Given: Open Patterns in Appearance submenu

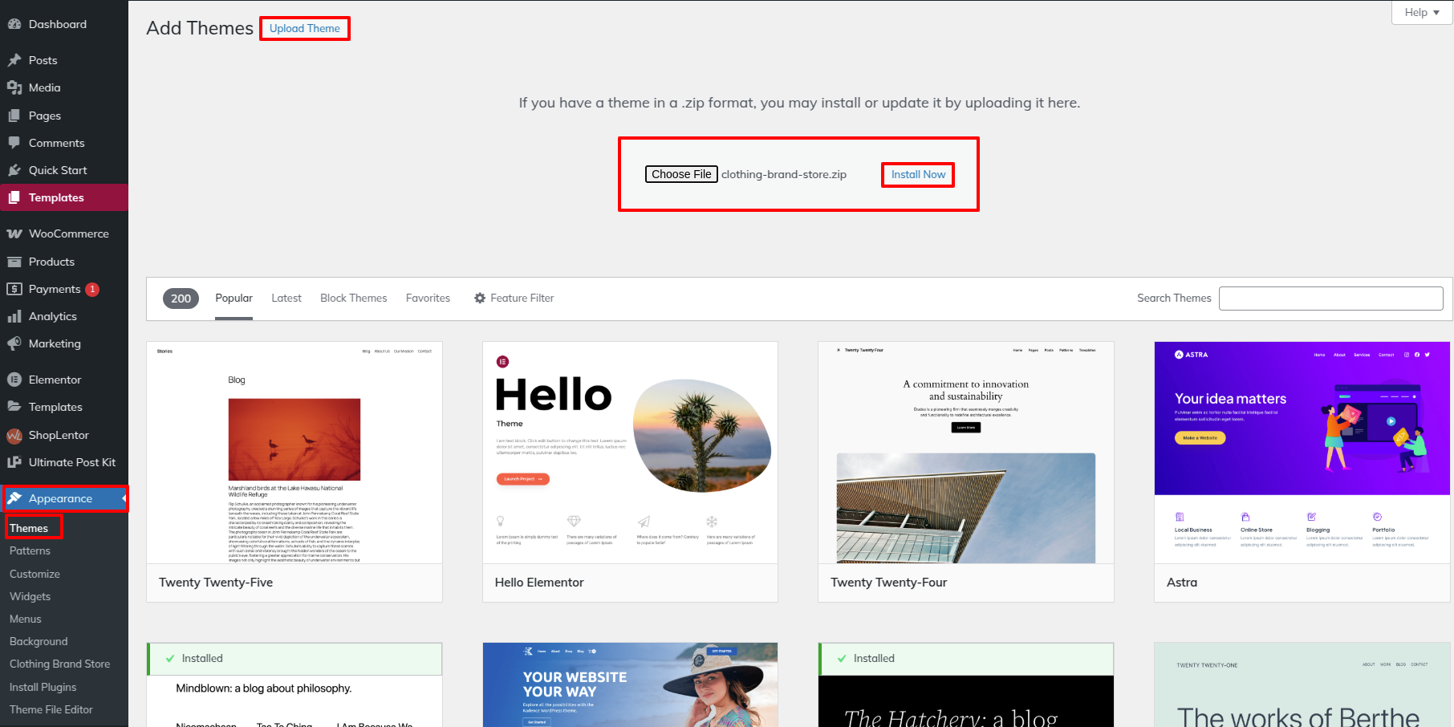Looking at the screenshot, I should tap(30, 550).
